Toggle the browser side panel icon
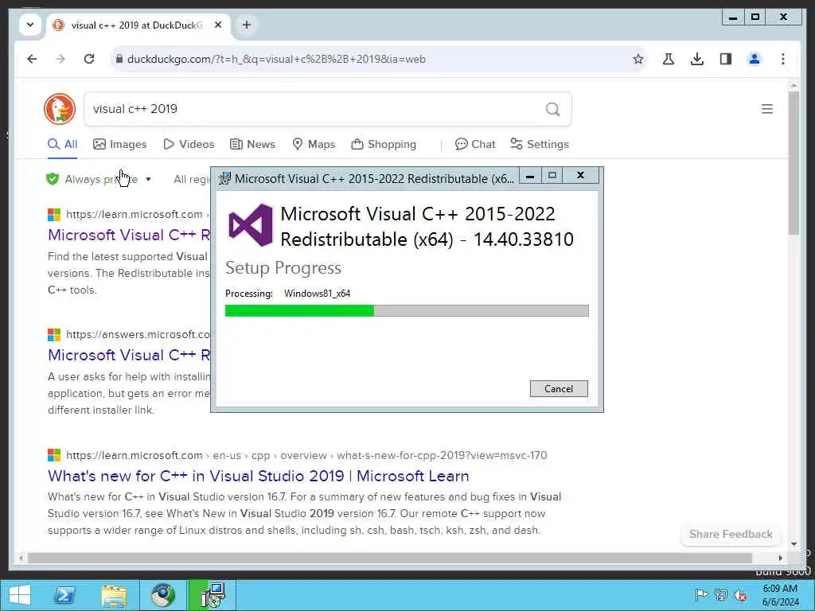This screenshot has height=611, width=815. pos(726,59)
